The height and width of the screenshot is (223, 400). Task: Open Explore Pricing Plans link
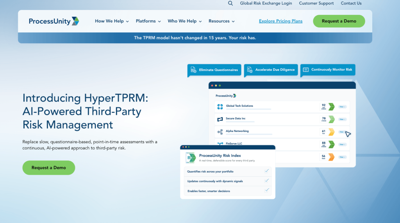(x=280, y=21)
